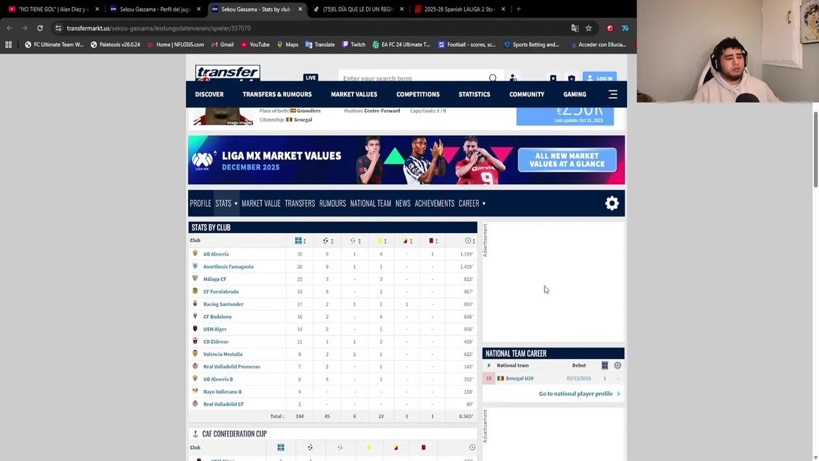Click Valencia Mestalla club crest
The image size is (819, 461).
tap(195, 353)
